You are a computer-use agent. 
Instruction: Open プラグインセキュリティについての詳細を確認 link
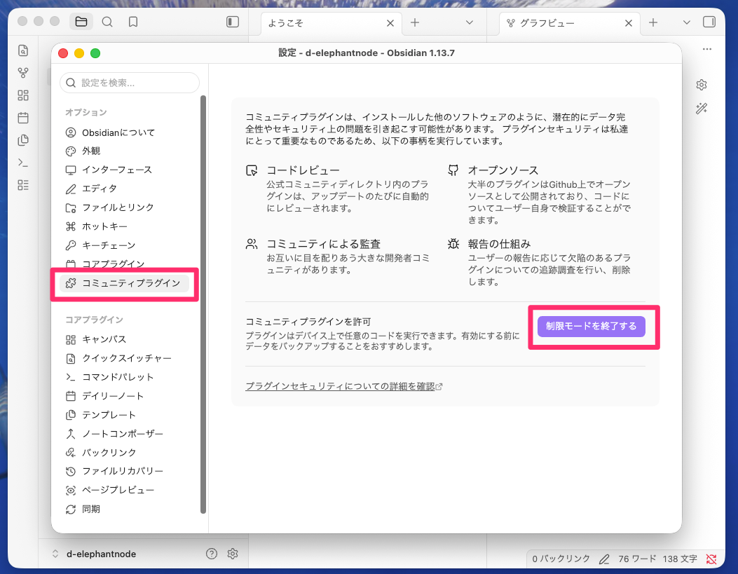coord(344,386)
